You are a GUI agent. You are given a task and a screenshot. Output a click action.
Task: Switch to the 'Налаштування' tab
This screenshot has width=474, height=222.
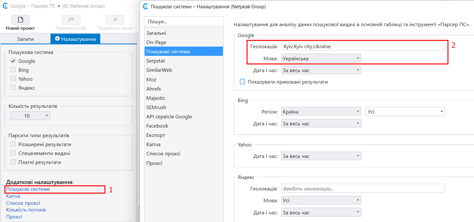click(x=75, y=39)
